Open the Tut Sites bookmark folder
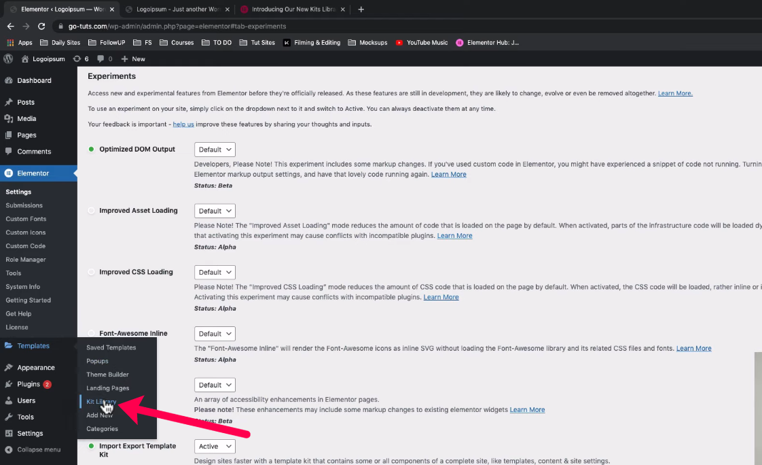Screen dimensions: 762x465 point(257,43)
